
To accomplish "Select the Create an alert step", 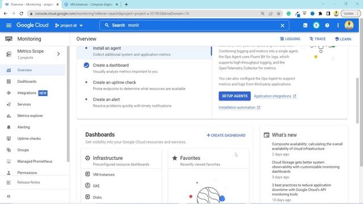I will pos(144,103).
